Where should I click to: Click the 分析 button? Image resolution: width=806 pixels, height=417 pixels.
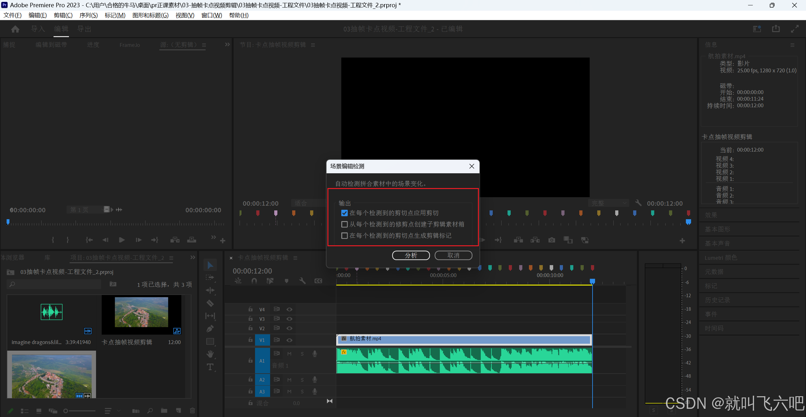(x=411, y=255)
